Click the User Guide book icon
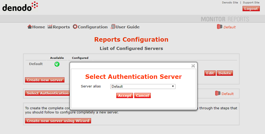 click(113, 27)
